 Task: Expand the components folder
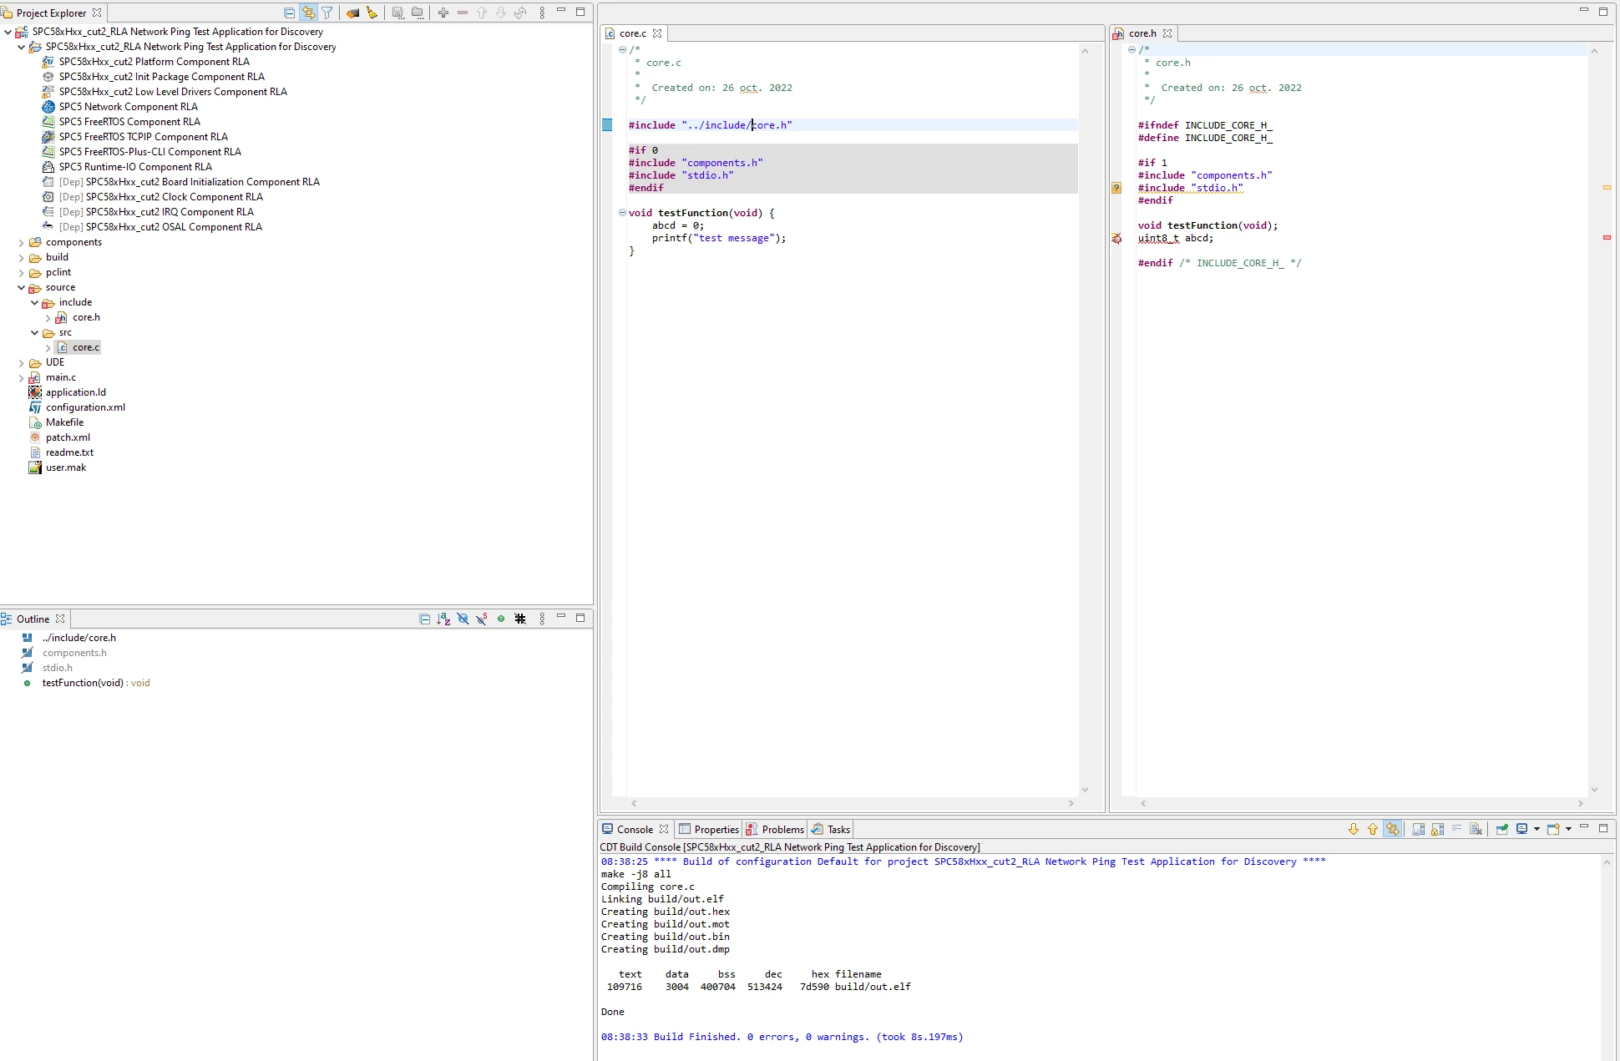point(21,242)
